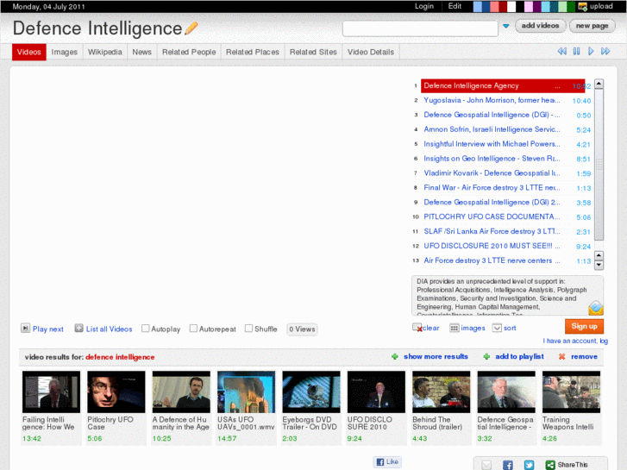Click the upload image icon

[x=583, y=6]
